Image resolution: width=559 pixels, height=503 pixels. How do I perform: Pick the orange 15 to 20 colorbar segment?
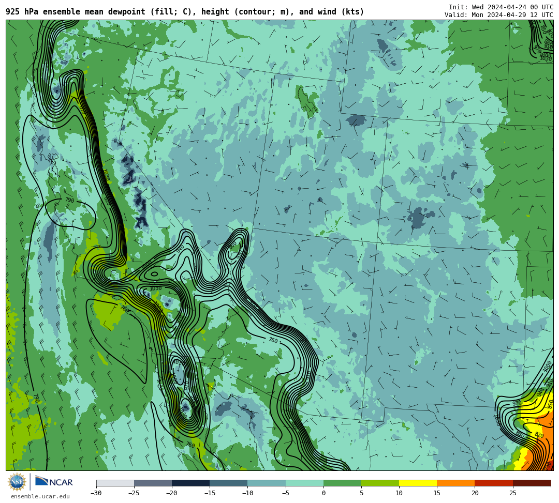coord(456,483)
